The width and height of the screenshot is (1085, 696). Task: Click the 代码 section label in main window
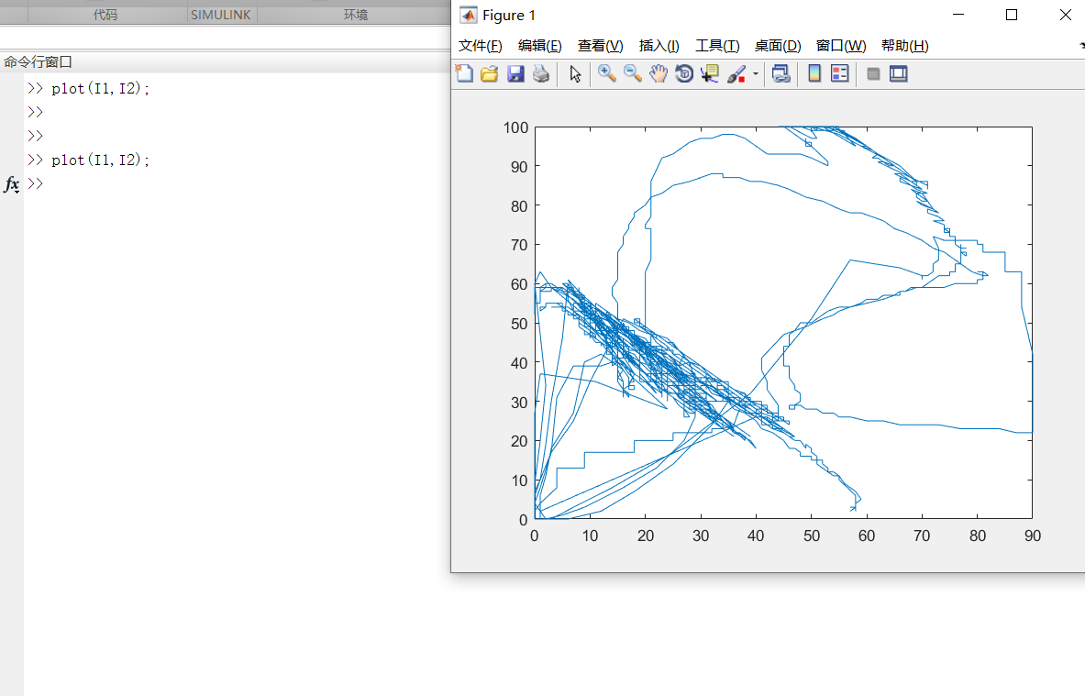click(x=105, y=15)
